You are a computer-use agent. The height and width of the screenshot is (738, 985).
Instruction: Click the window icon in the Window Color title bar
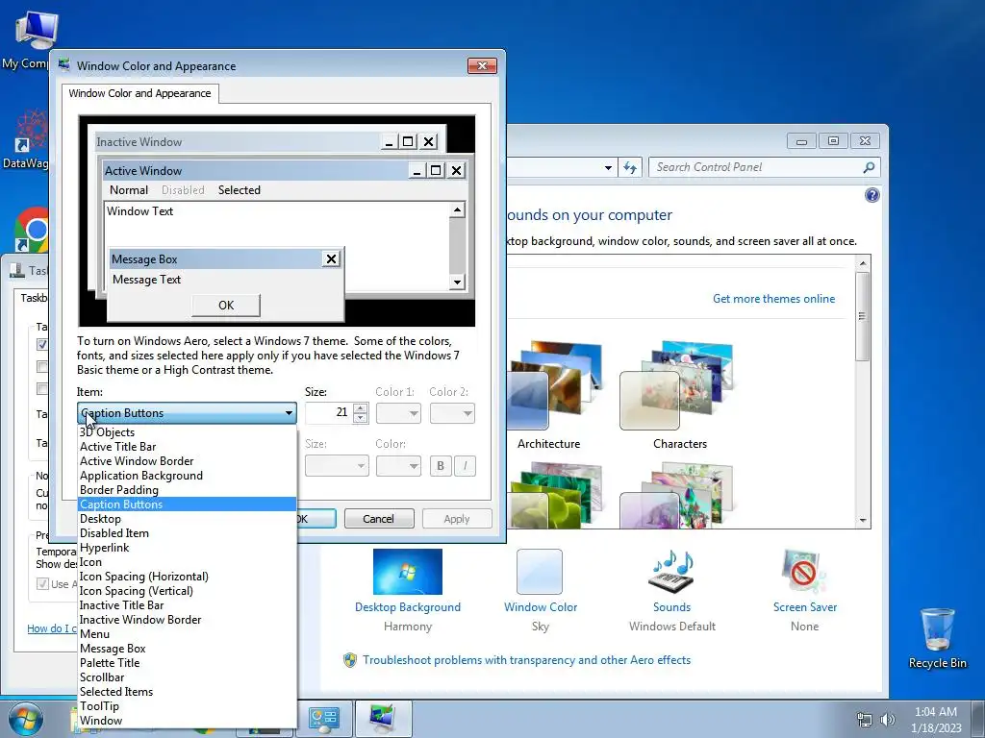click(64, 65)
